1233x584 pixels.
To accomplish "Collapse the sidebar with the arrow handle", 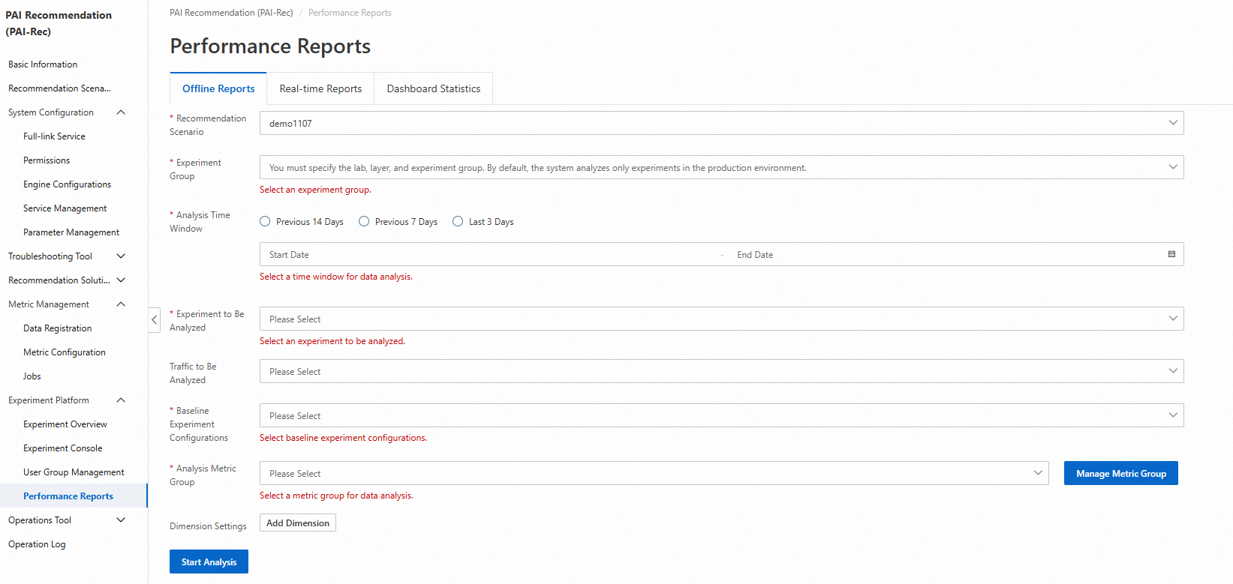I will click(x=154, y=319).
